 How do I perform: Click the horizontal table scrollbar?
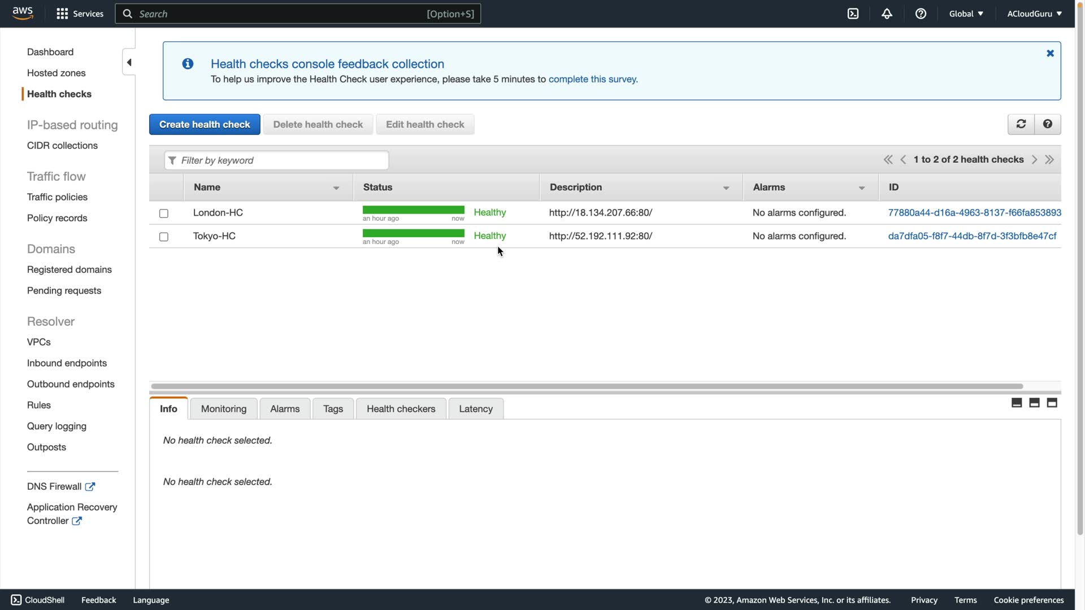[x=587, y=386]
